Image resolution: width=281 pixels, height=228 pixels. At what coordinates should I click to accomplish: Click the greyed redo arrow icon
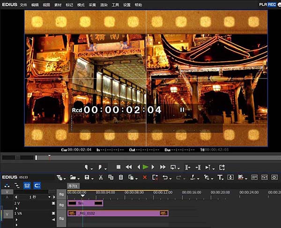[x=179, y=177]
